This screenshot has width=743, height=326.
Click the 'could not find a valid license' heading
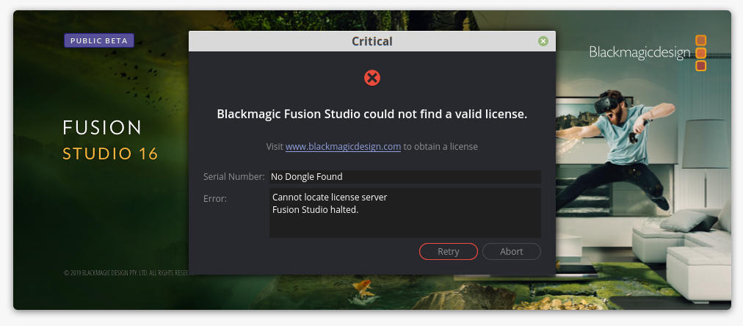pyautogui.click(x=372, y=115)
